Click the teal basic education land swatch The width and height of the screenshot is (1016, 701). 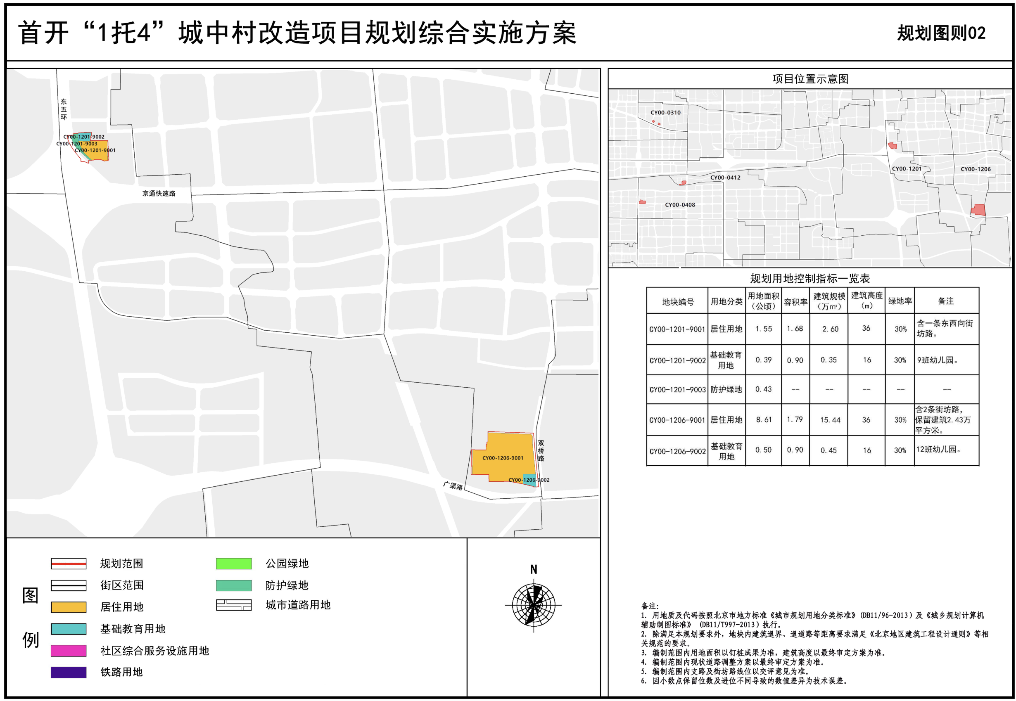pyautogui.click(x=69, y=629)
